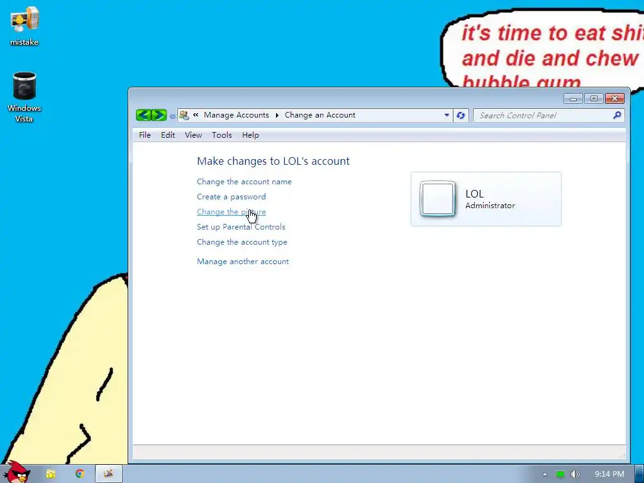
Task: Open the File menu
Action: pos(145,135)
